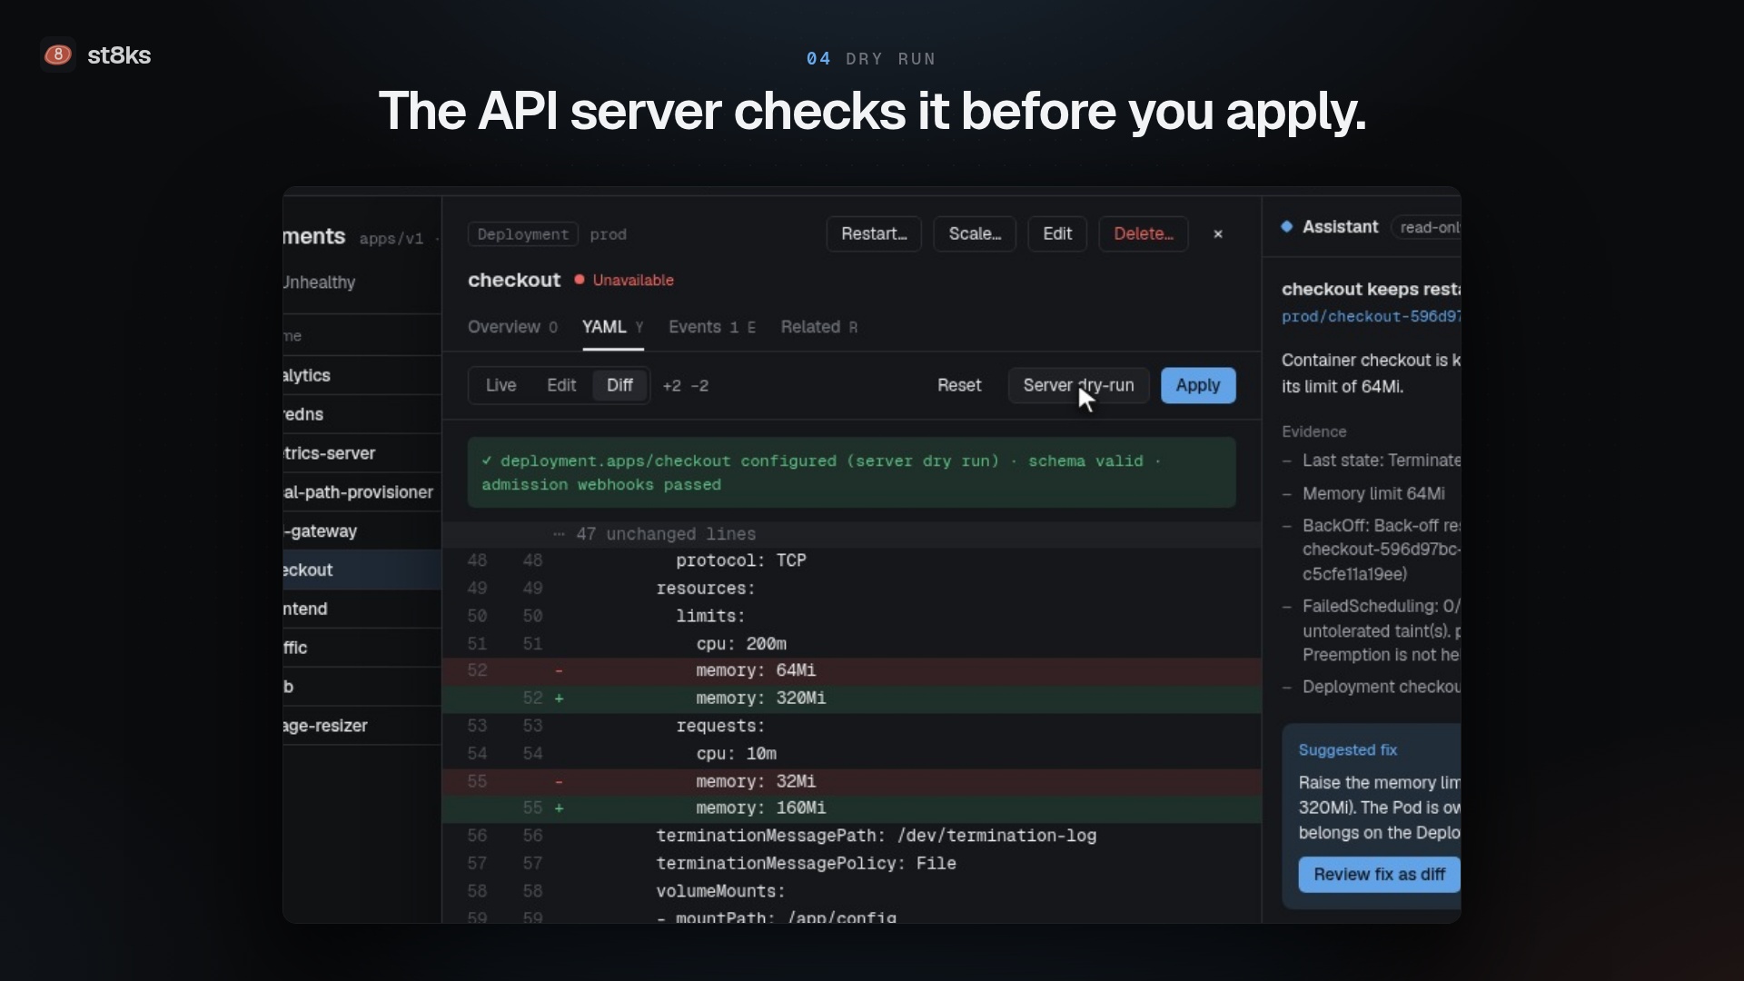The height and width of the screenshot is (981, 1744).
Task: Reset the YAML changes
Action: tap(959, 385)
